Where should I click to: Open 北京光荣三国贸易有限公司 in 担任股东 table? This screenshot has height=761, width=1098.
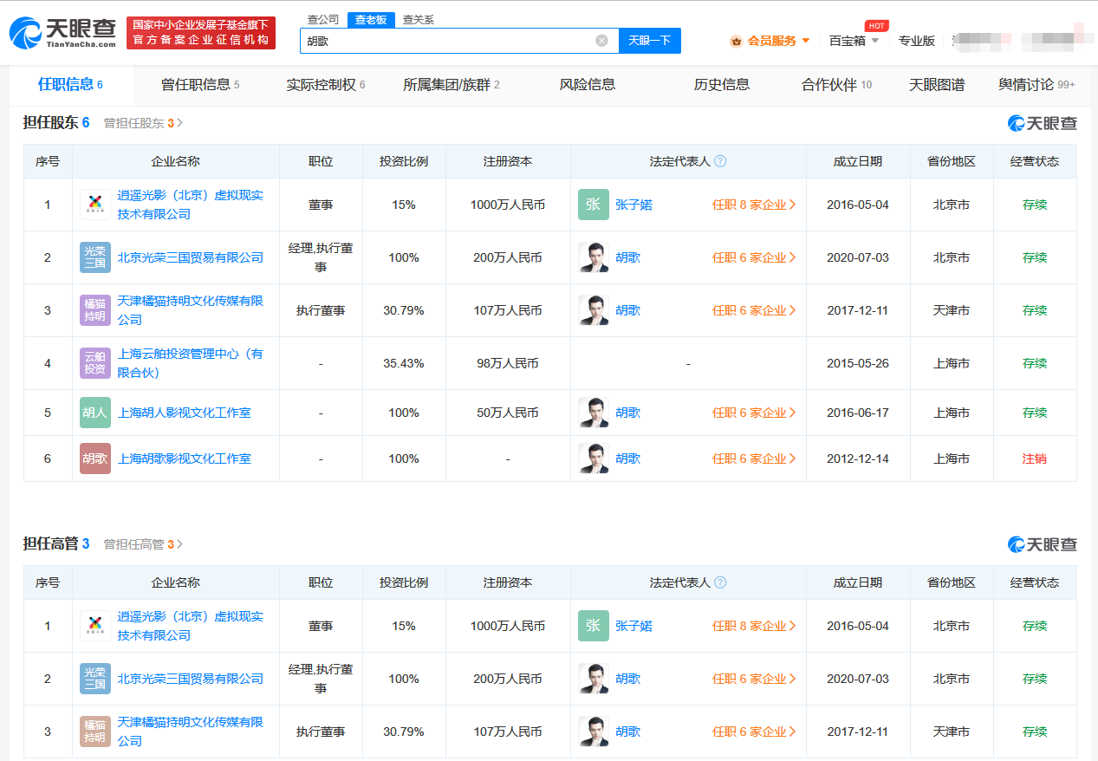coord(191,257)
